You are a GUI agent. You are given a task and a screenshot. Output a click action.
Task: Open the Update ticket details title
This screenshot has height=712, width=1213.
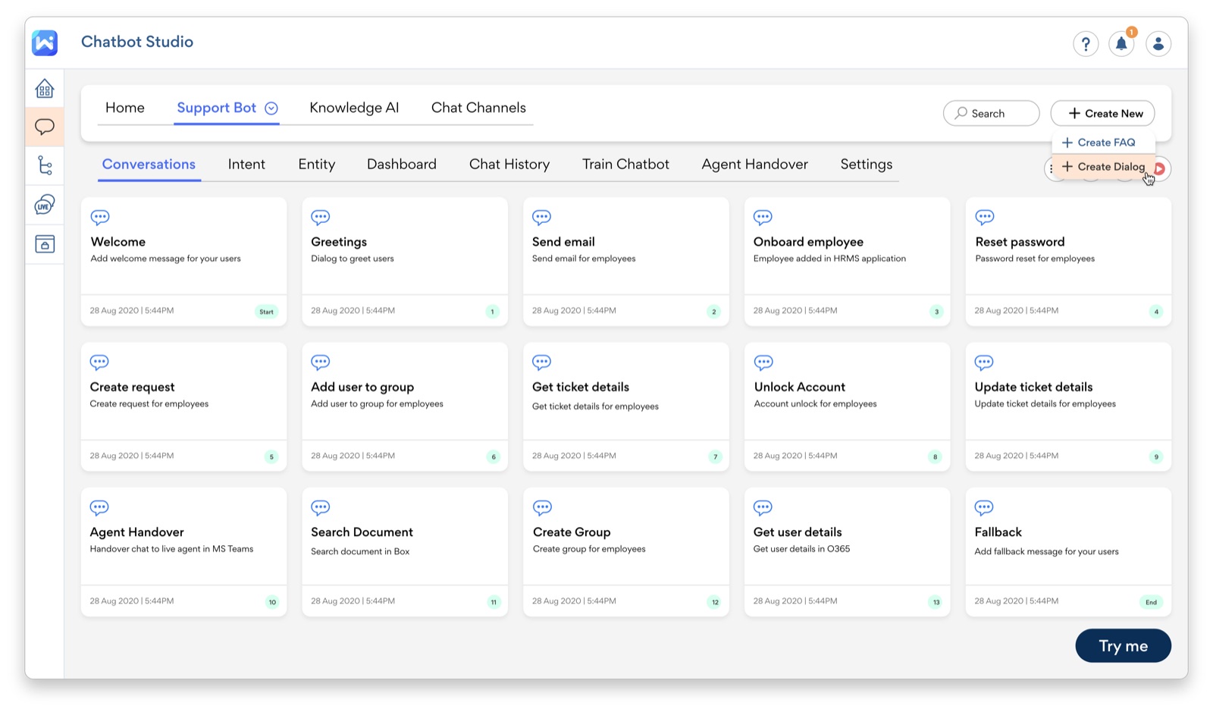(x=1033, y=387)
